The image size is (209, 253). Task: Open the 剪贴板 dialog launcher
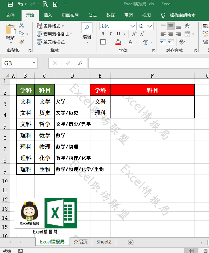[30, 51]
